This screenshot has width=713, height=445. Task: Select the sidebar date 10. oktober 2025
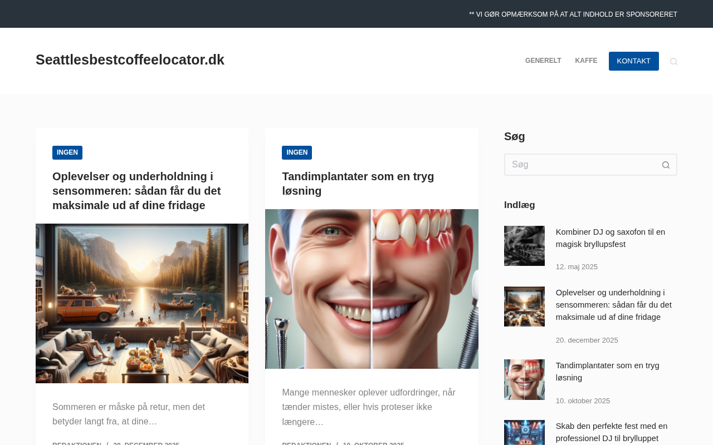coord(583,401)
